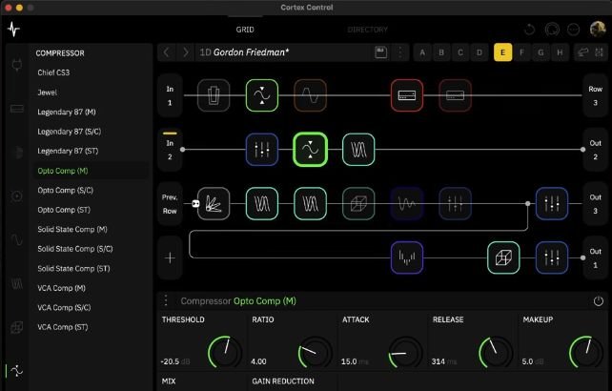The height and width of the screenshot is (391, 612).
Task: Click the Neural DSP waveform logo
Action: pos(13,30)
